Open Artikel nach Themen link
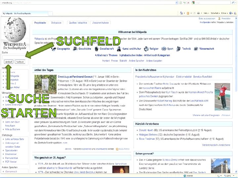238x178 pixels. coord(106,55)
